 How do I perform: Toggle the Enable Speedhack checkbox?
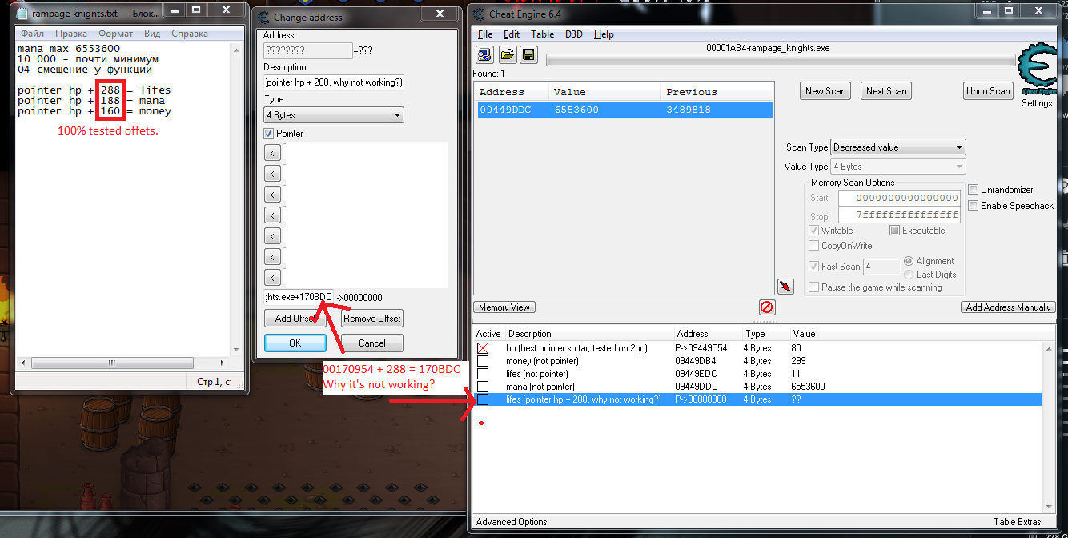974,206
